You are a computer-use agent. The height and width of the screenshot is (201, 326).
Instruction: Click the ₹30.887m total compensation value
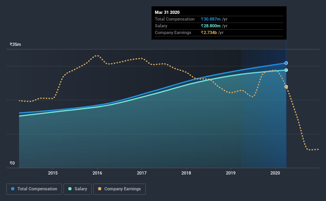point(210,19)
